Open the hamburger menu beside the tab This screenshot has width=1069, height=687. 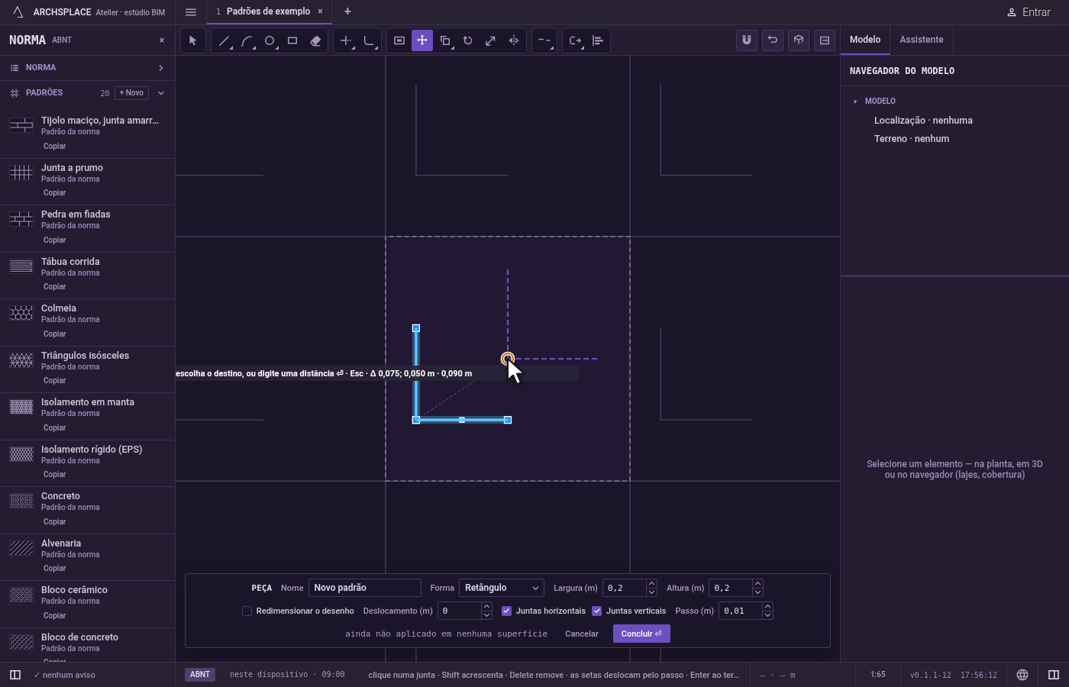click(191, 12)
